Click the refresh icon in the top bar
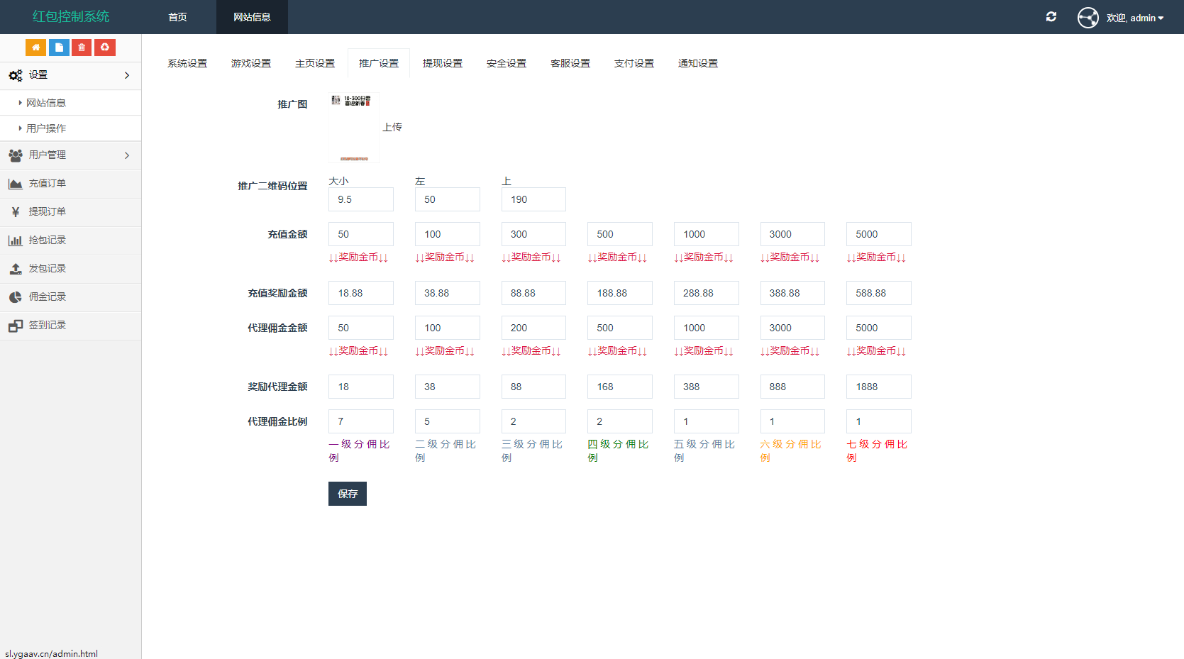The height and width of the screenshot is (659, 1184). click(1051, 16)
